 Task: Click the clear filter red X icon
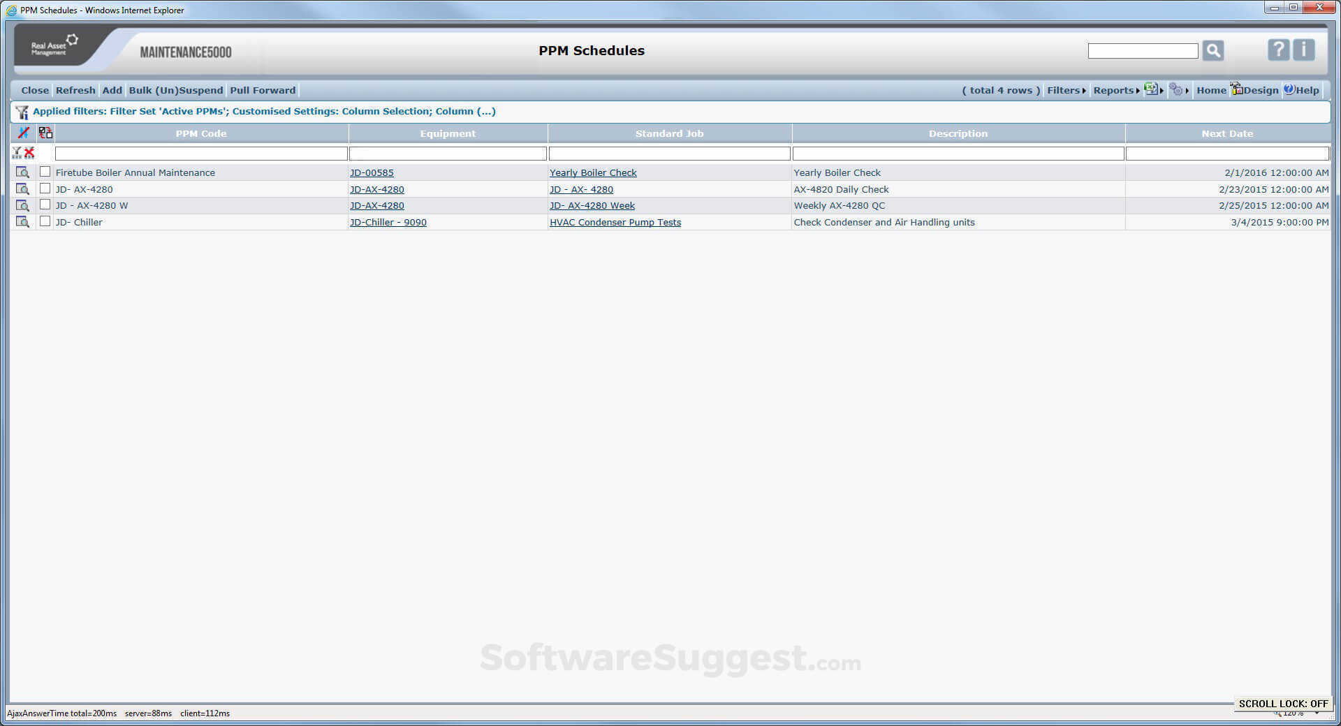click(29, 153)
